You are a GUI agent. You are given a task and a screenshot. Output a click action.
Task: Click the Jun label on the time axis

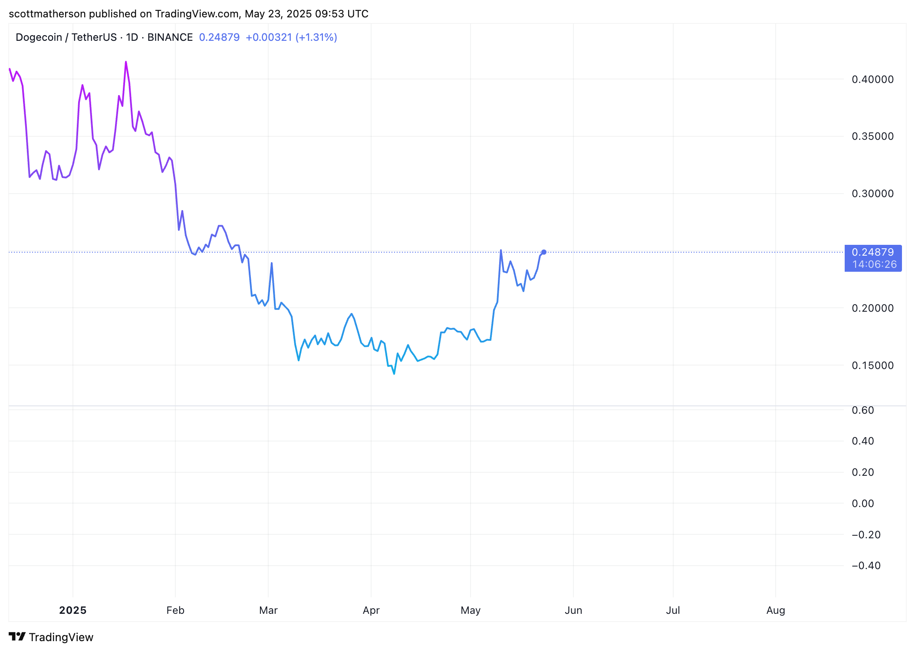point(573,610)
